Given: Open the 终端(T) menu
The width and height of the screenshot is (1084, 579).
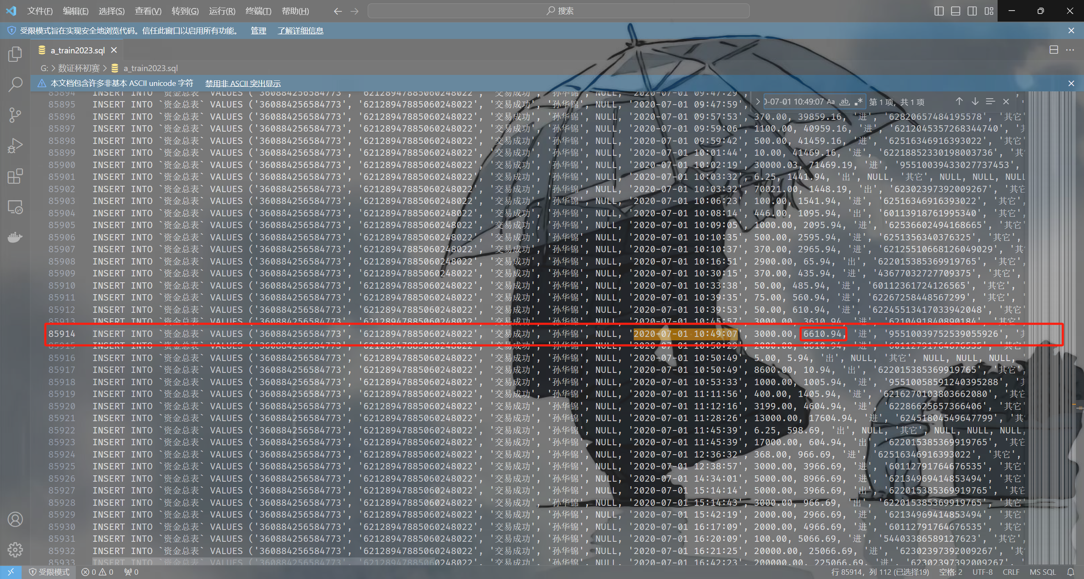Looking at the screenshot, I should click(258, 11).
